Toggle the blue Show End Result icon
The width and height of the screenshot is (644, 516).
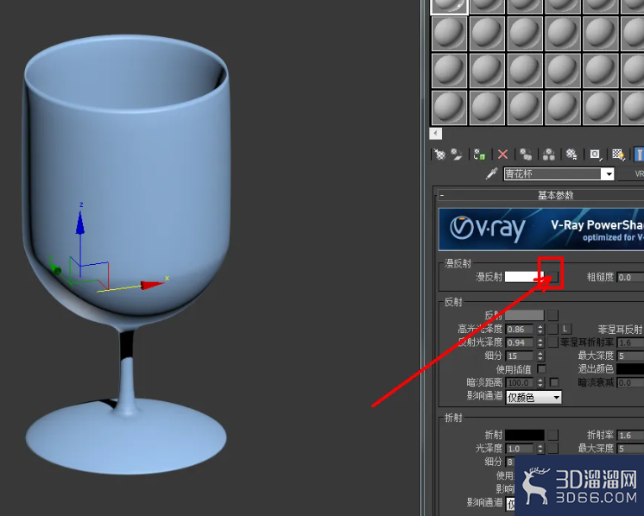[639, 154]
